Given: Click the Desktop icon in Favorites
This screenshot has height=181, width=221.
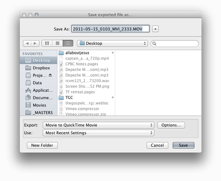Looking at the screenshot, I should pyautogui.click(x=28, y=61).
